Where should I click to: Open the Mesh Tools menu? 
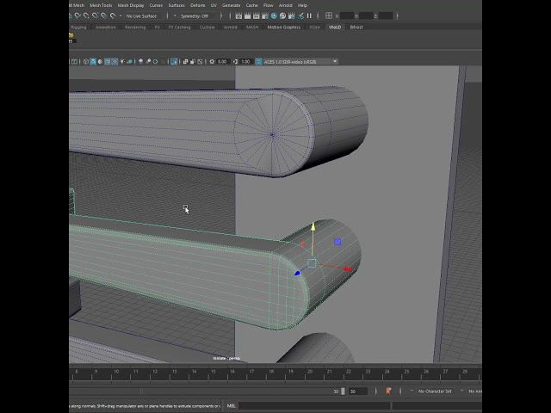(x=101, y=5)
